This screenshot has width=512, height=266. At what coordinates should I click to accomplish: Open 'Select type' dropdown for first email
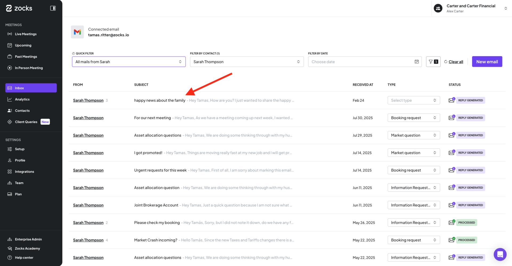point(413,100)
